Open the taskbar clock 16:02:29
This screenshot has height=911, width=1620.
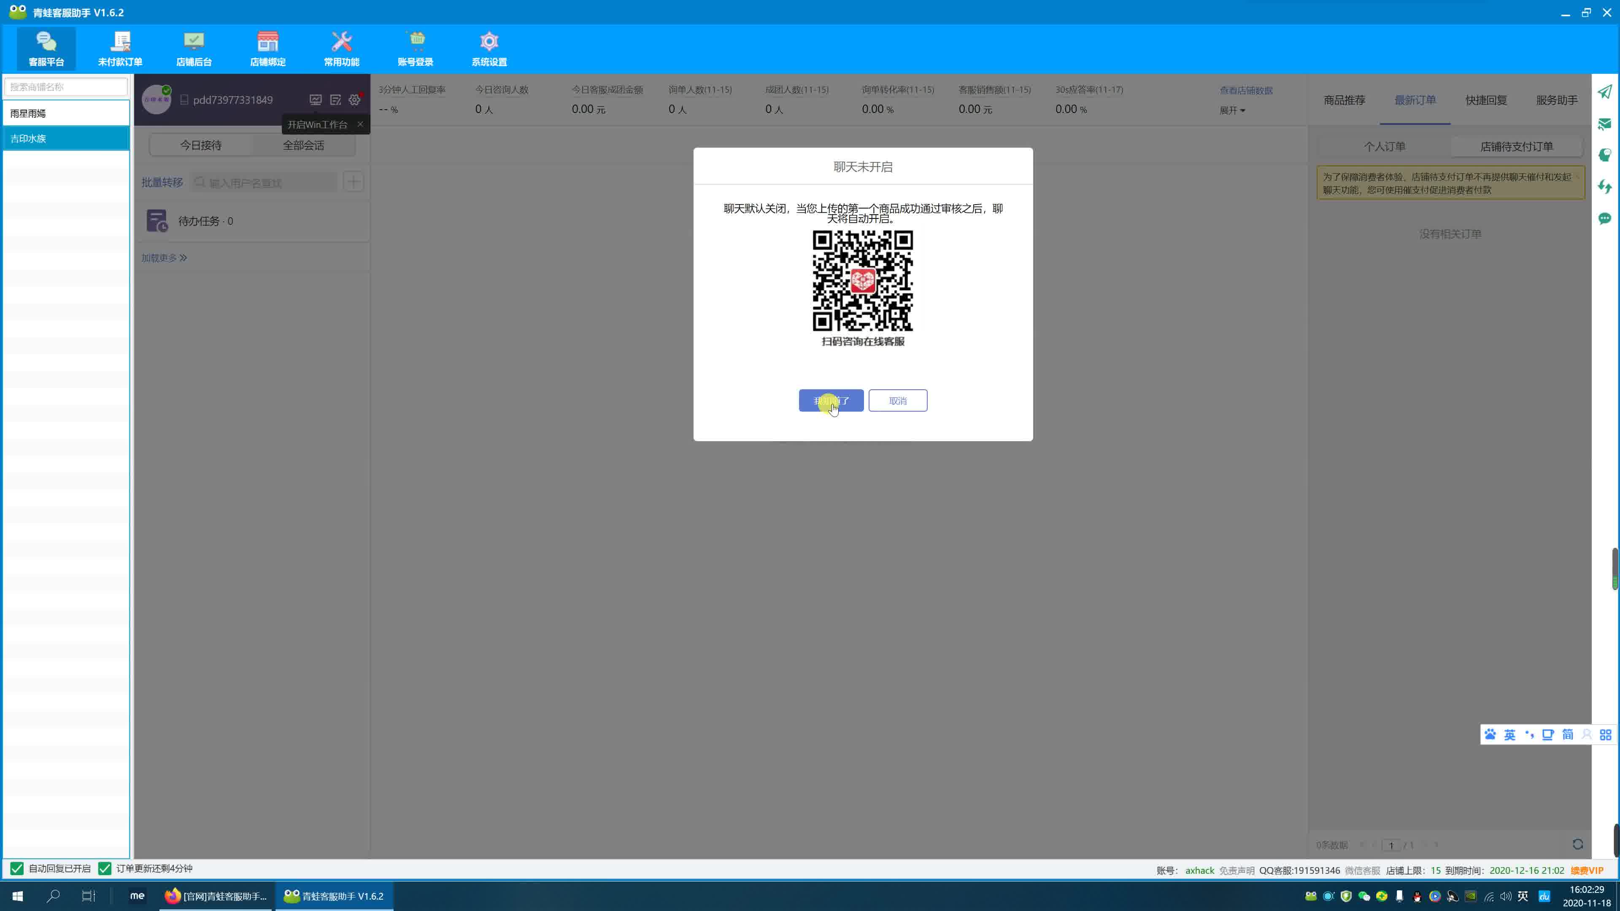[x=1587, y=896]
